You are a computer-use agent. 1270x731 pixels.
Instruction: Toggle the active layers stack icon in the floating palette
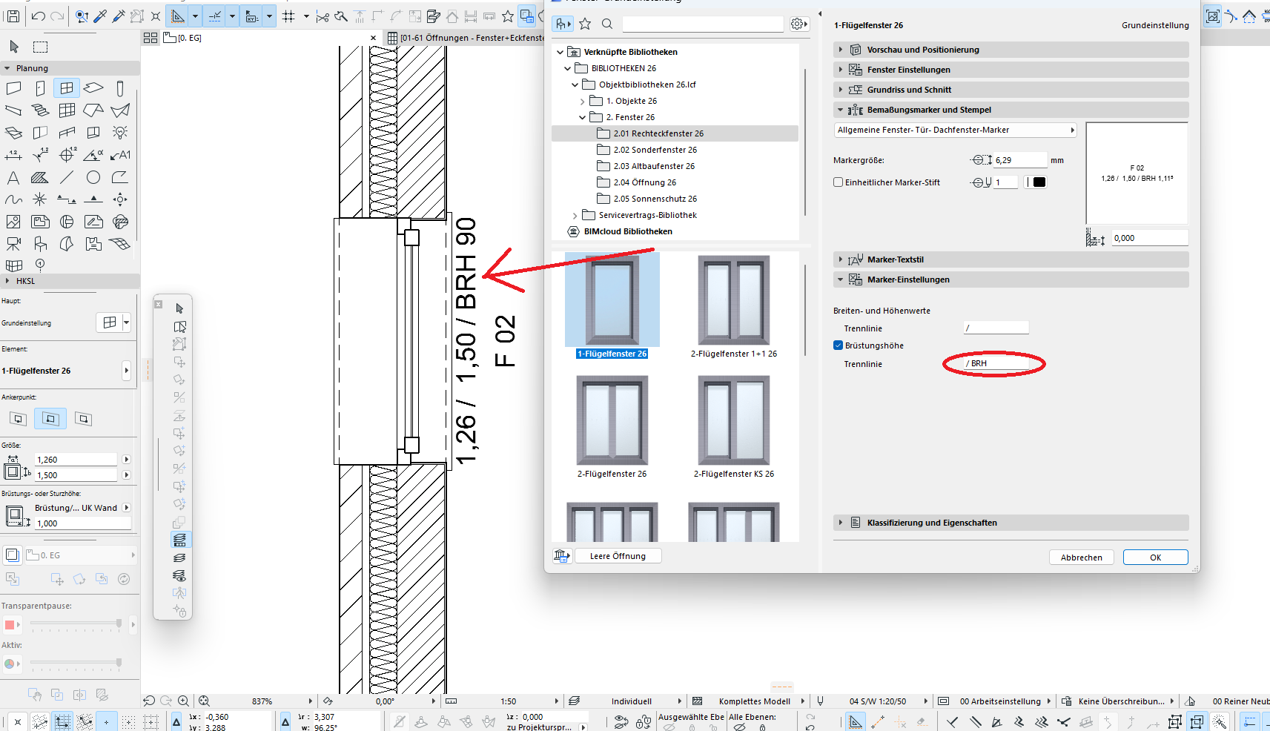tap(179, 540)
